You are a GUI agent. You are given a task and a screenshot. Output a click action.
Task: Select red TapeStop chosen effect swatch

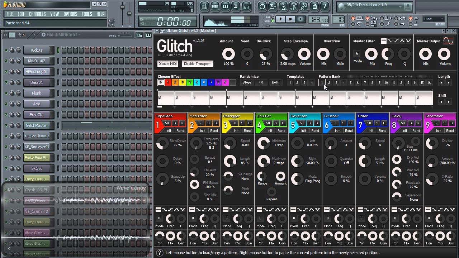[x=168, y=82]
